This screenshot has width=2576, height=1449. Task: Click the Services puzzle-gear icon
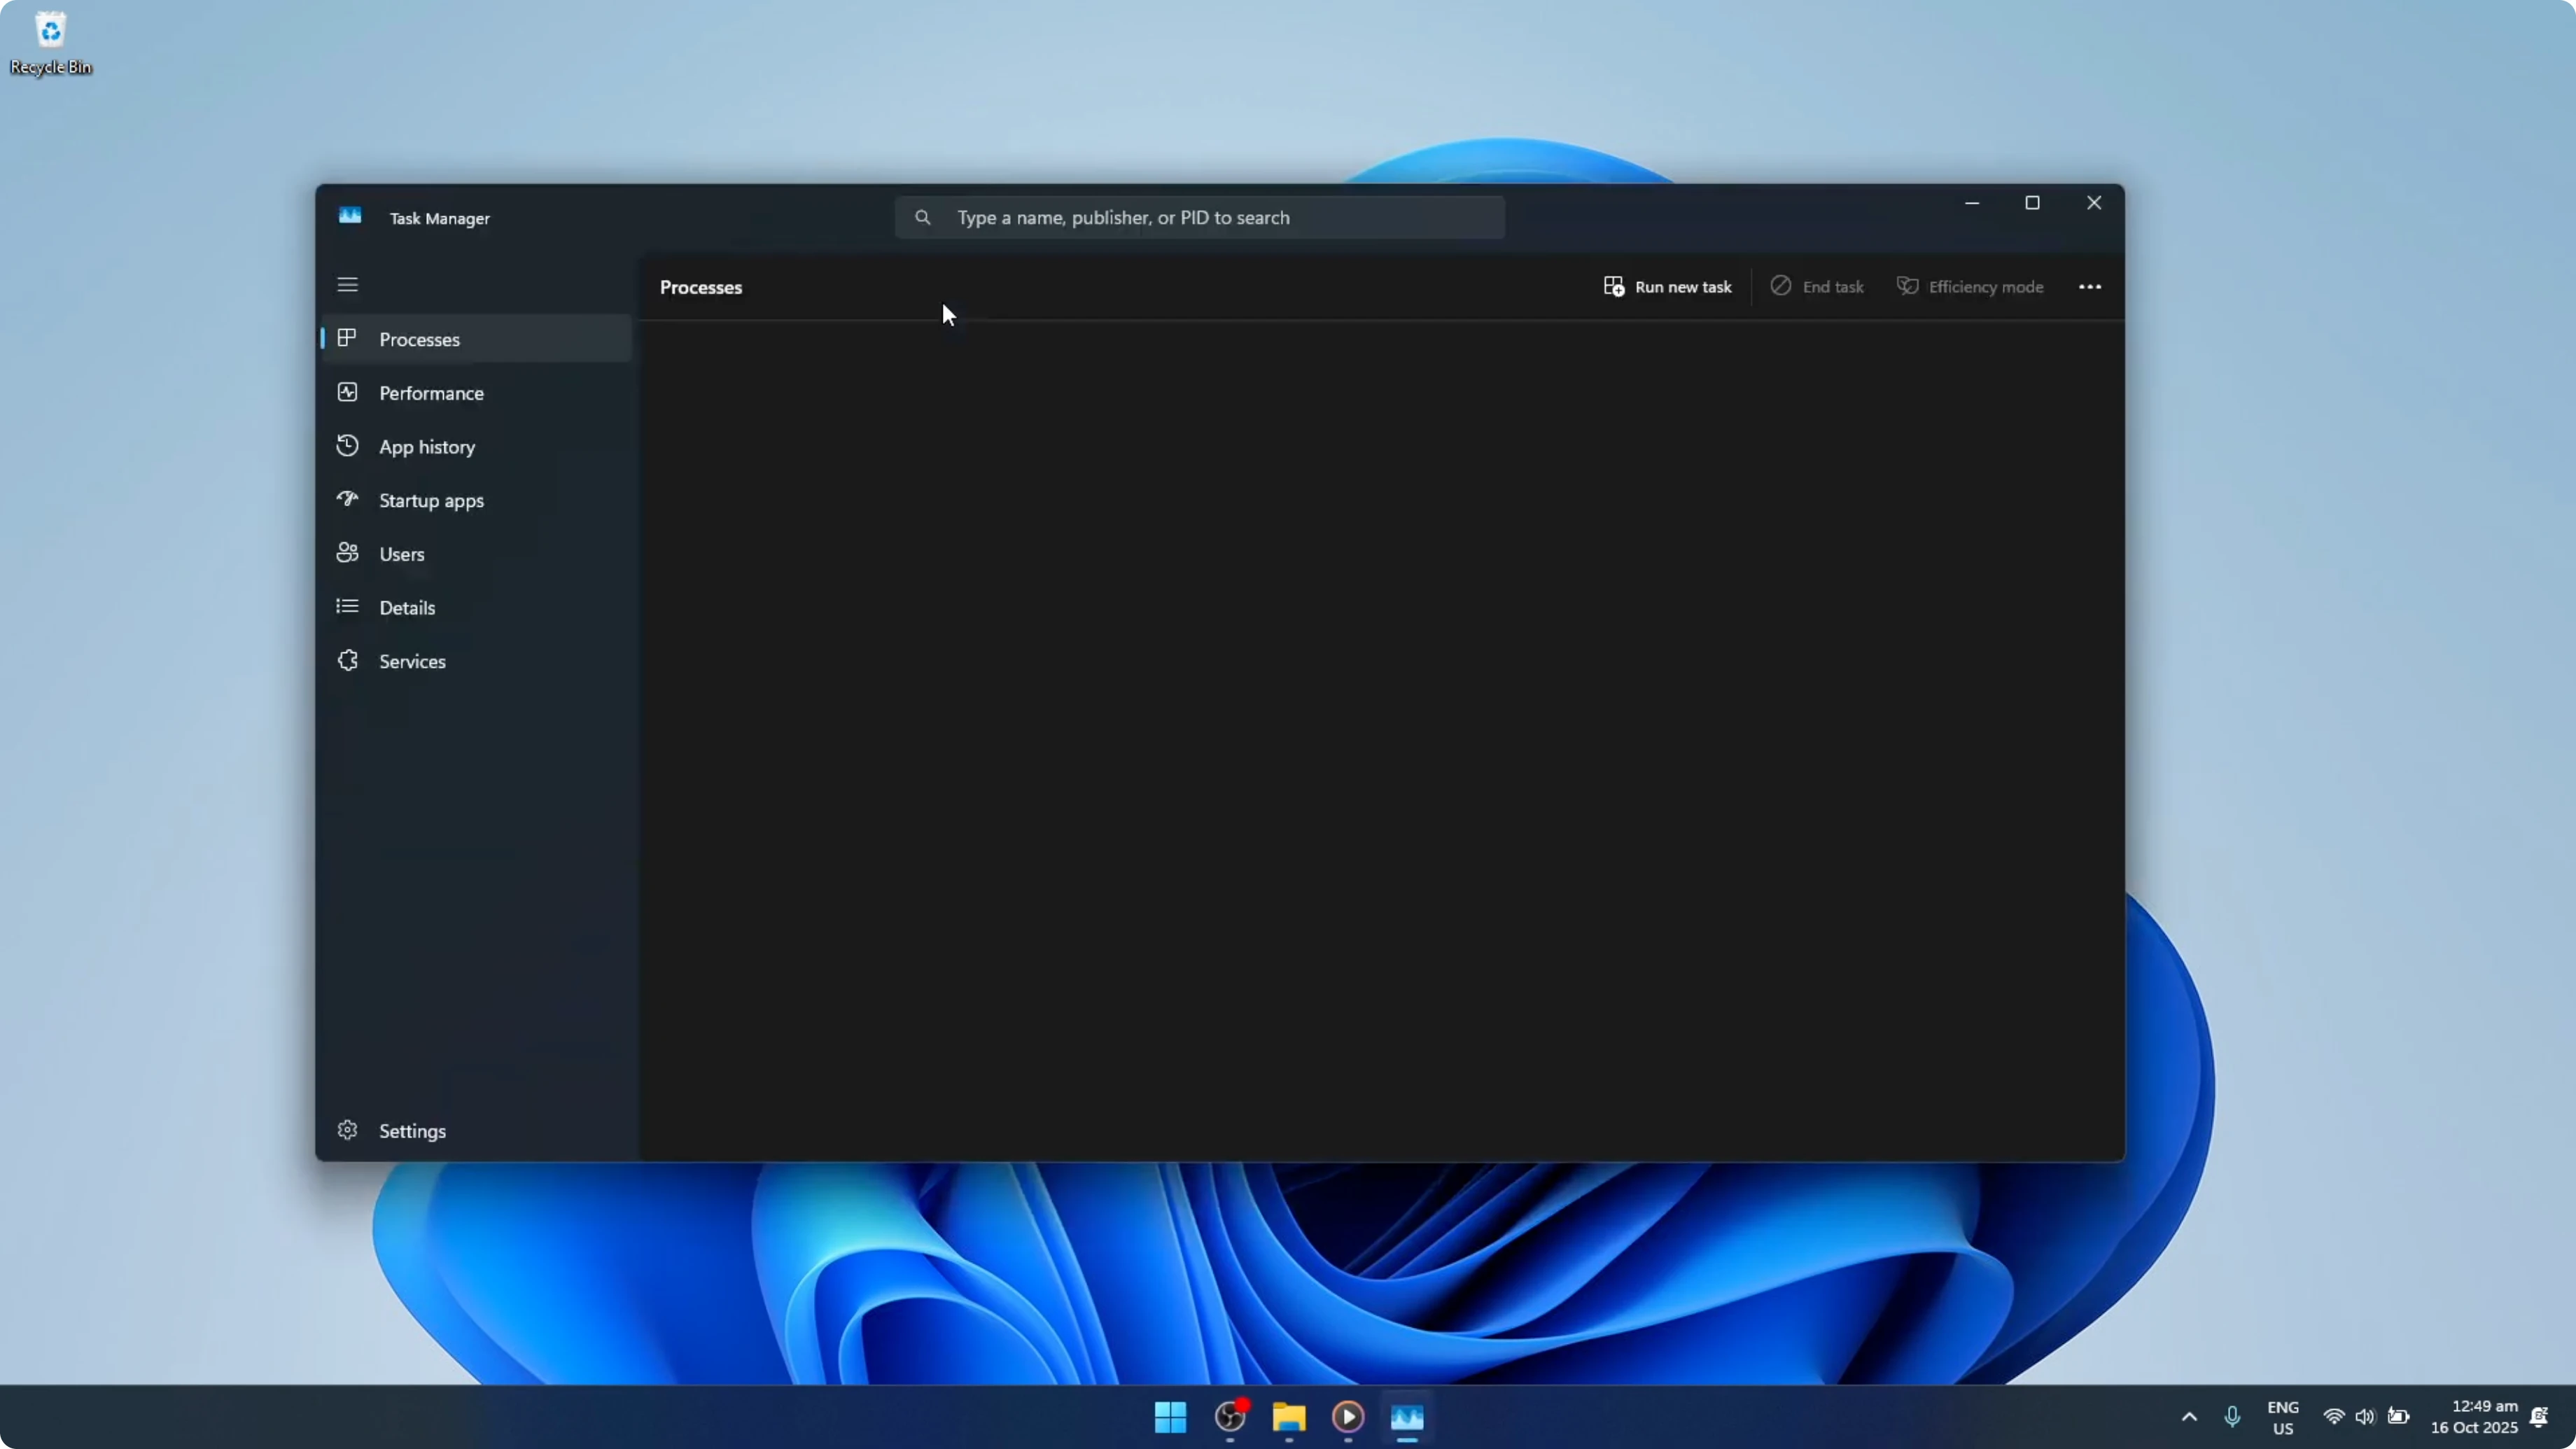point(347,660)
